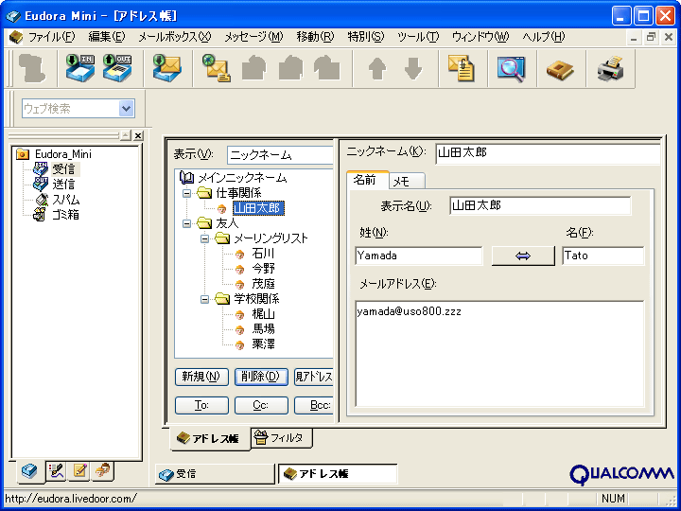Click the 表示名(U) input field
Screen dimensions: 681x511
(540, 205)
